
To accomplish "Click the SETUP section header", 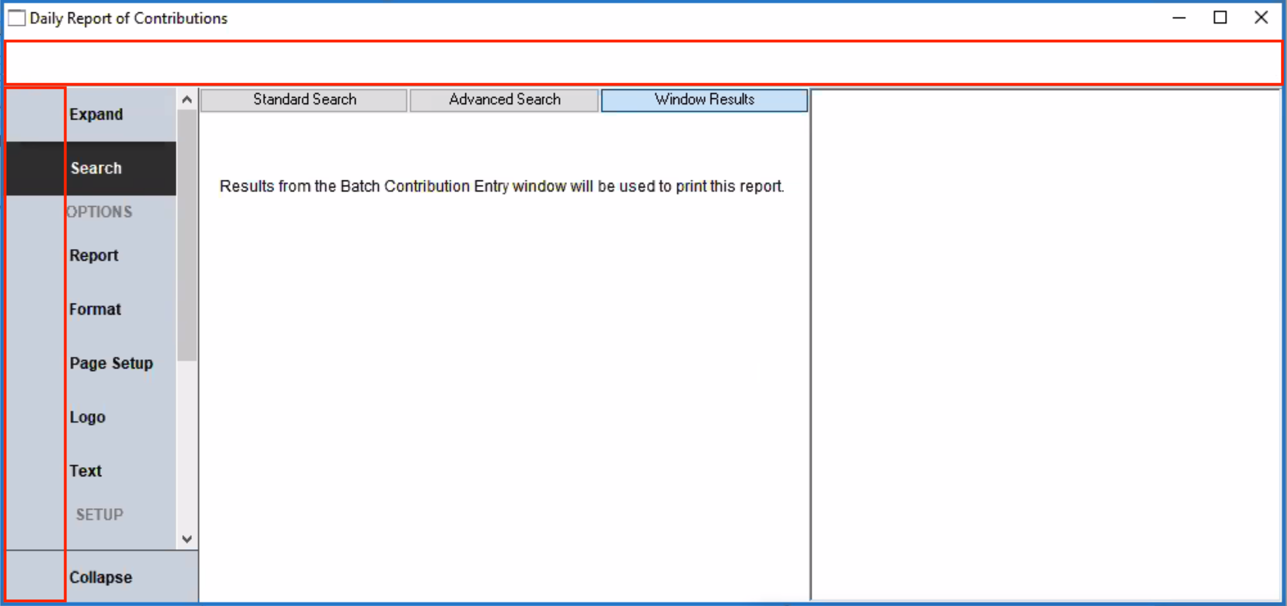I will coord(100,514).
